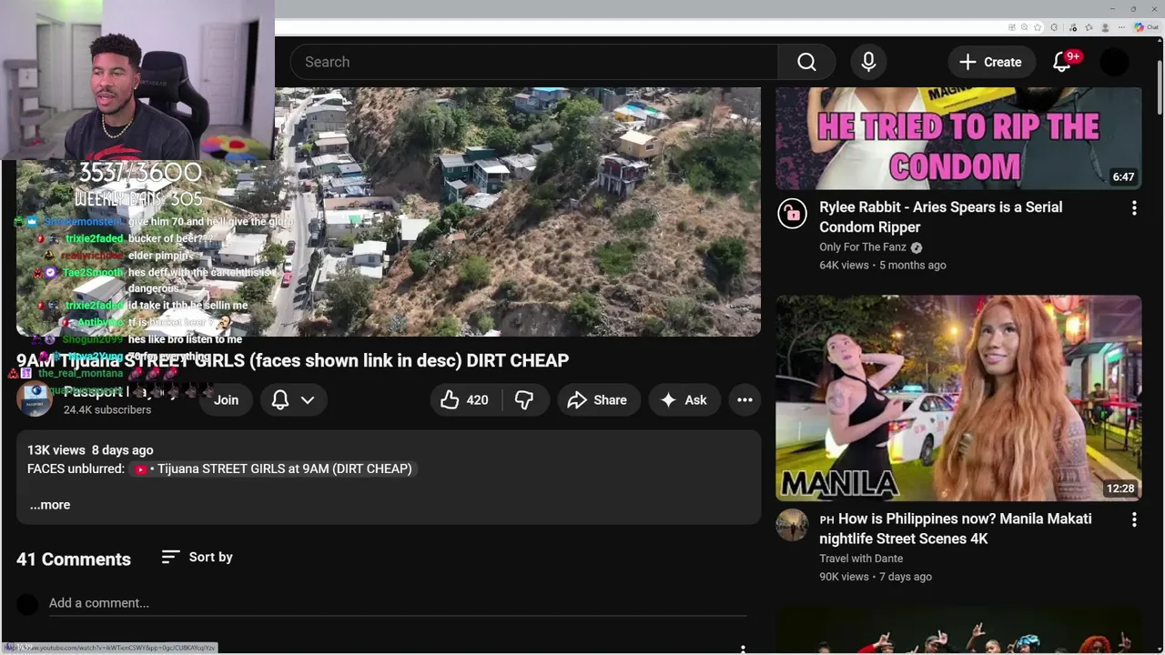1165x655 pixels.
Task: Focus the YouTube search field
Action: click(534, 62)
